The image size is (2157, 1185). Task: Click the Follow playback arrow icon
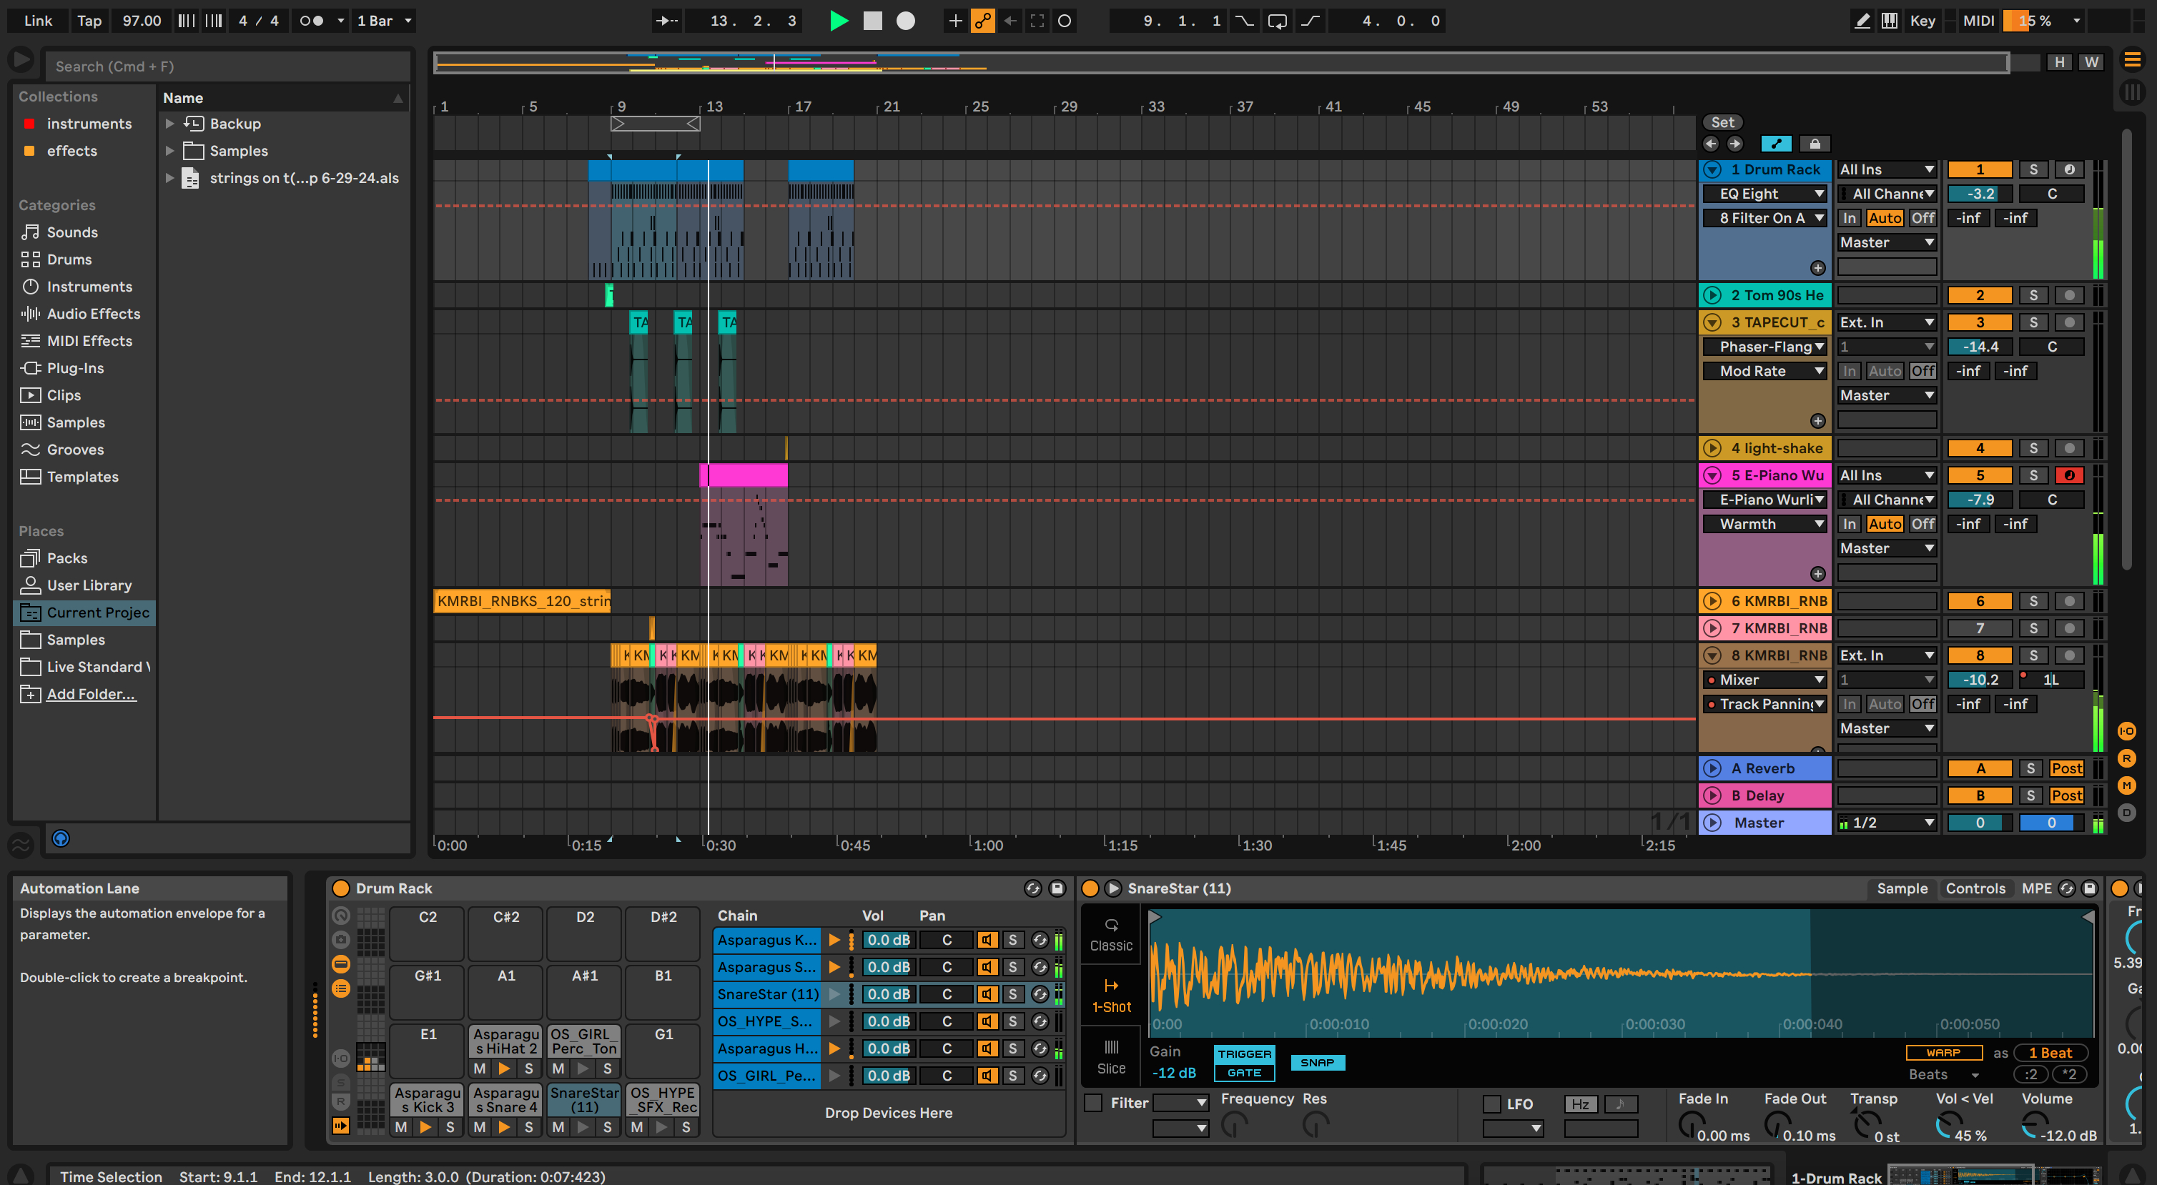click(666, 21)
